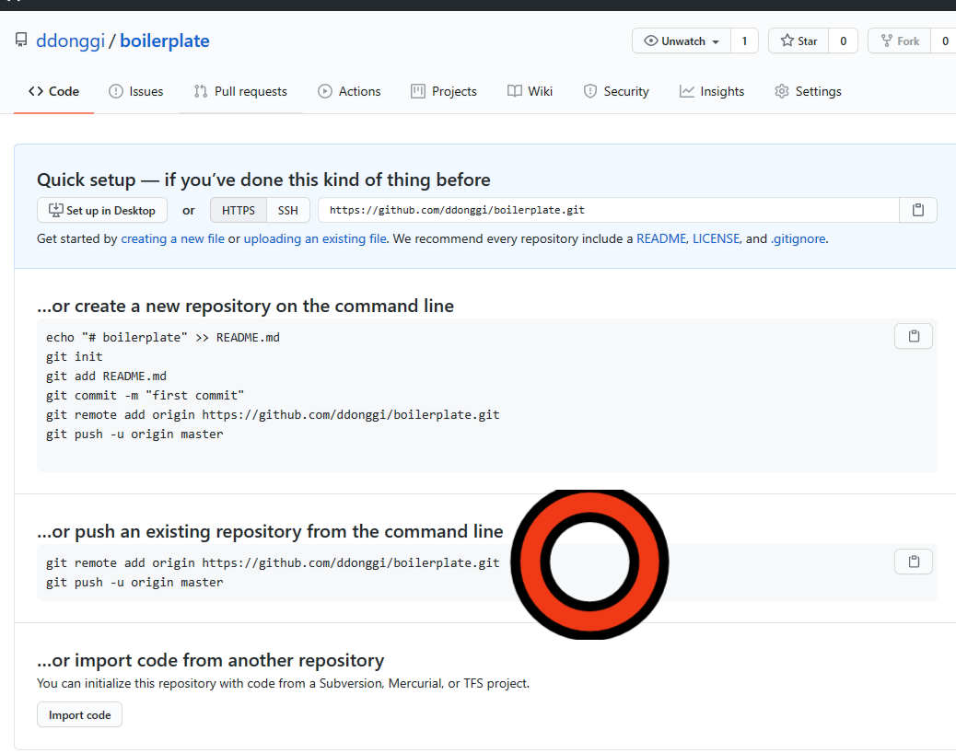The height and width of the screenshot is (753, 956).
Task: Click the 'git add README.md' line
Action: pyautogui.click(x=106, y=376)
